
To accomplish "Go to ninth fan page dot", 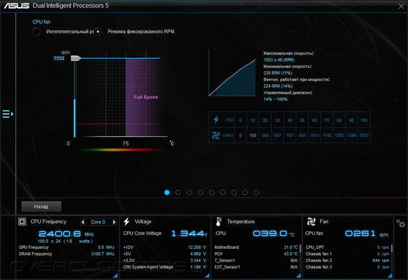I will pos(257,192).
